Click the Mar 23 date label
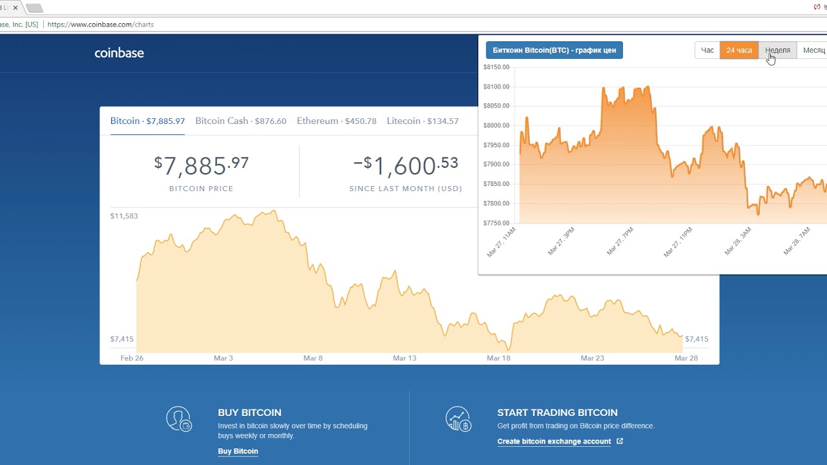 pyautogui.click(x=592, y=358)
